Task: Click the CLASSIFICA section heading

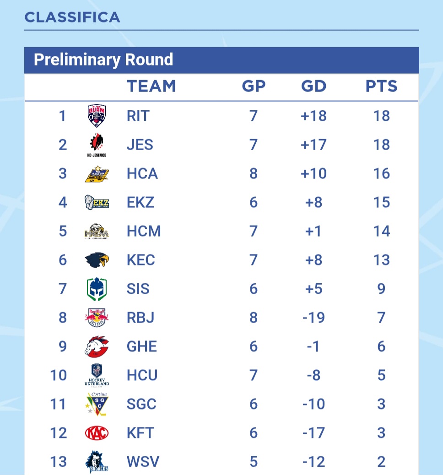Action: click(72, 17)
